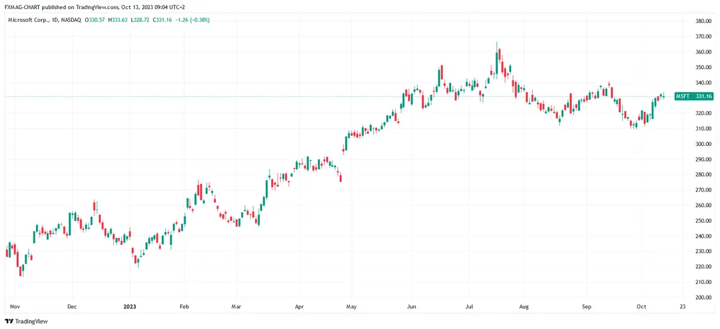Screen dimensions: 720x329
Task: Click the high value H333.63 in legend
Action: coord(118,20)
